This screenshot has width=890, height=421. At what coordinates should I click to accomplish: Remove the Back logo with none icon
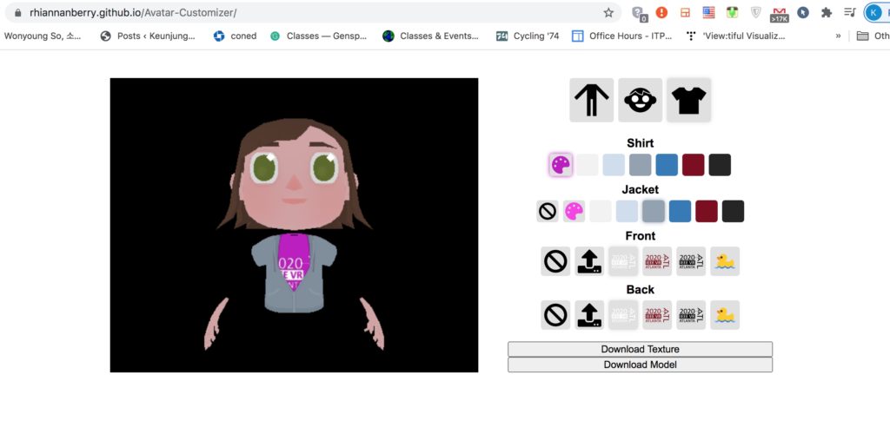point(555,315)
